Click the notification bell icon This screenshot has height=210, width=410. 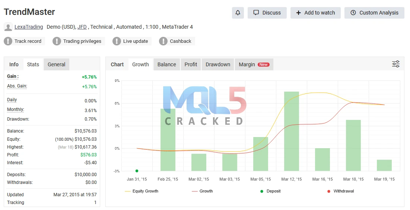click(238, 13)
